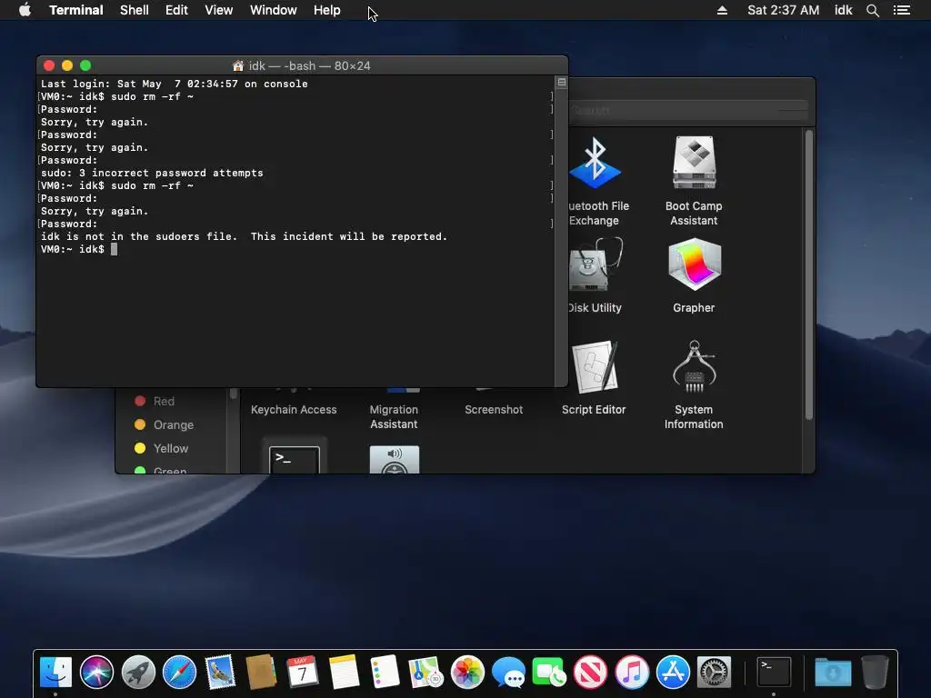Viewport: 931px width, 698px height.
Task: Launch Siri from the Dock
Action: point(96,672)
